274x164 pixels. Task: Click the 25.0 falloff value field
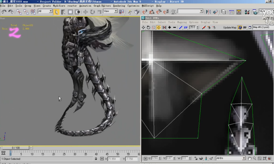coord(193,27)
